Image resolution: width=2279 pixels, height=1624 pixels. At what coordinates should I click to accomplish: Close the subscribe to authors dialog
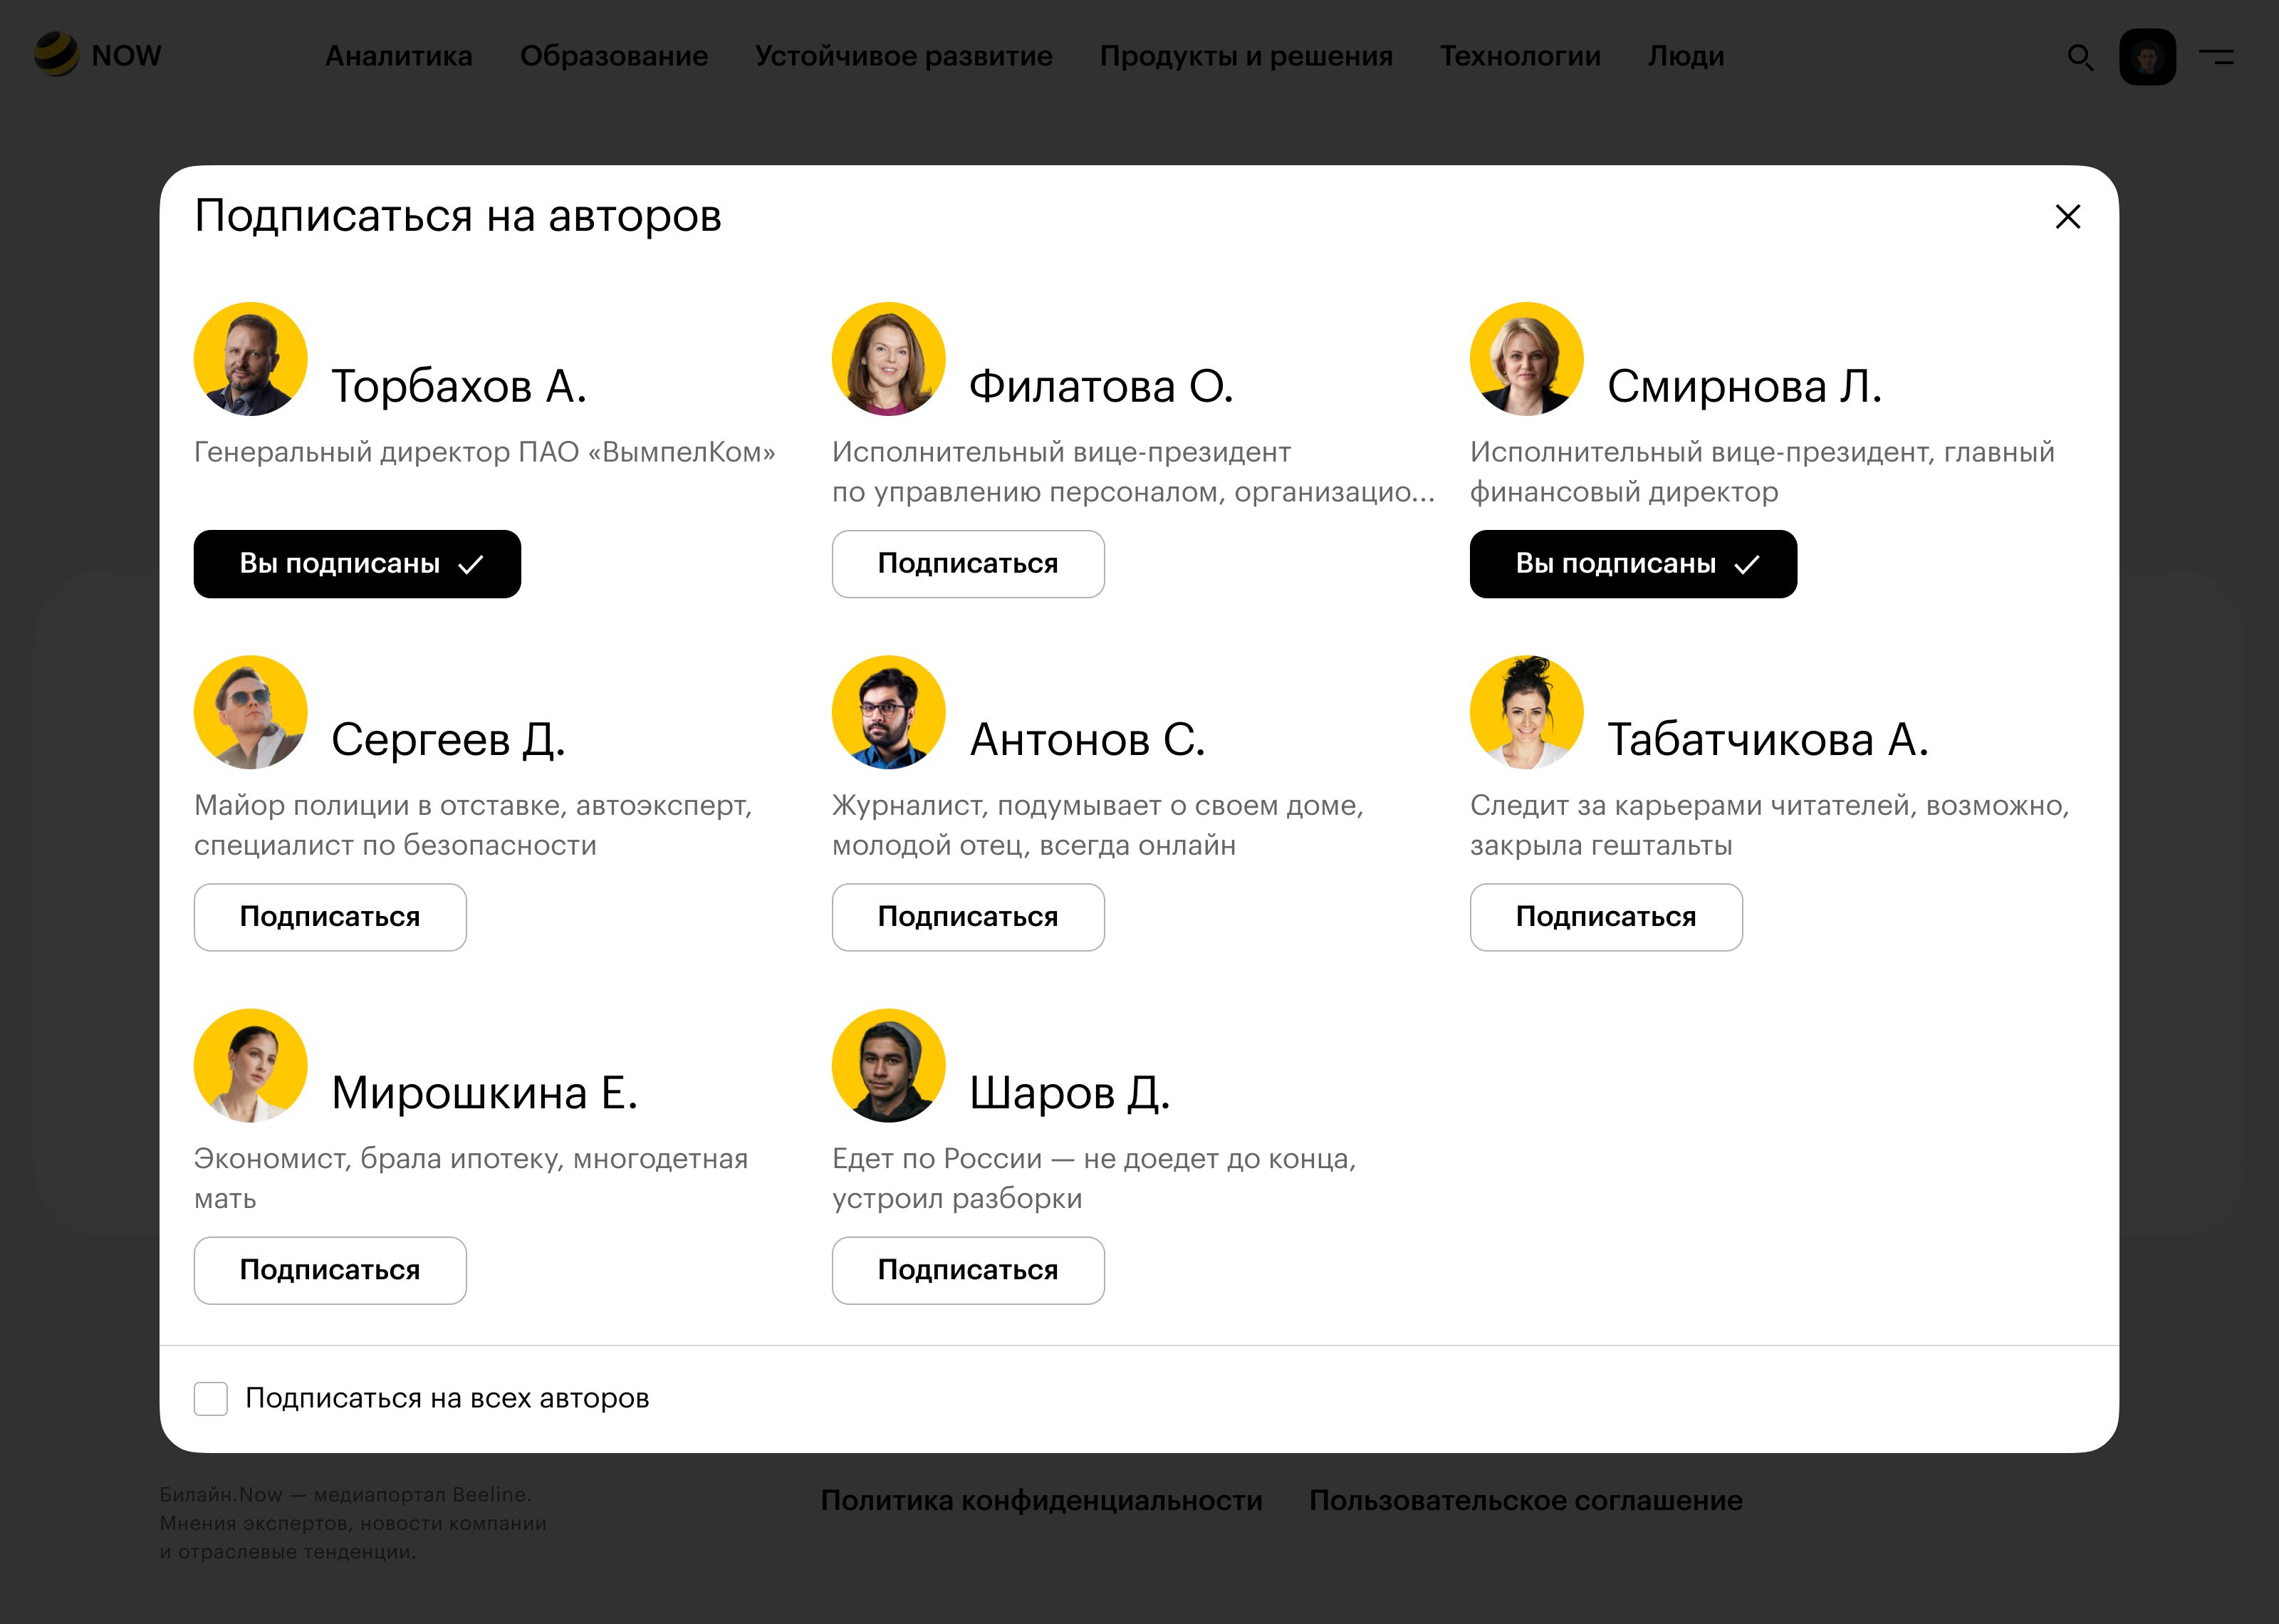pyautogui.click(x=2067, y=216)
